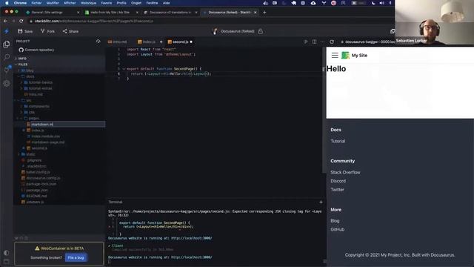Image resolution: width=474 pixels, height=267 pixels.
Task: Click the Chrome reload button
Action: 21,22
